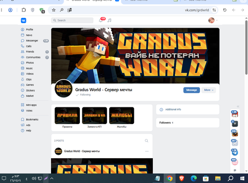
Task: Open the music player note icon
Action: (x=110, y=20)
